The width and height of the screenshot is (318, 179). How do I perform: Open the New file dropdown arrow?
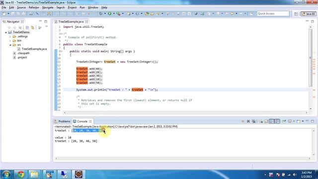[x=8, y=13]
